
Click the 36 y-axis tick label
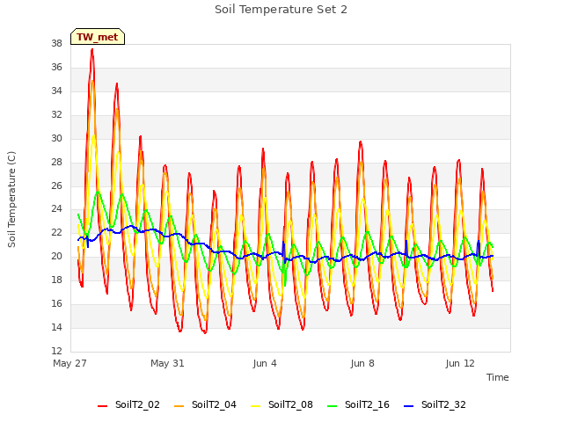pos(56,68)
